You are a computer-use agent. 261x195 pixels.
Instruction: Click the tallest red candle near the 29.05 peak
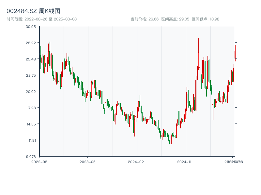199,54
